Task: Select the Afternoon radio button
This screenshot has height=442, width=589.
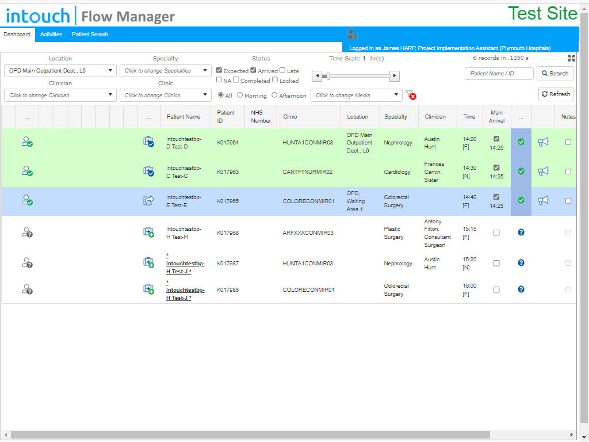Action: pyautogui.click(x=274, y=95)
